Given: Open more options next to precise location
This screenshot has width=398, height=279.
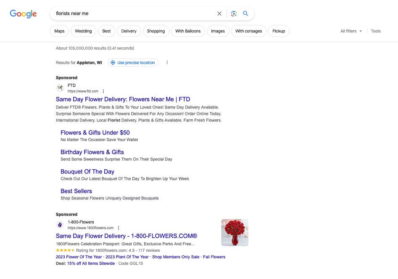Looking at the screenshot, I should click(x=167, y=63).
